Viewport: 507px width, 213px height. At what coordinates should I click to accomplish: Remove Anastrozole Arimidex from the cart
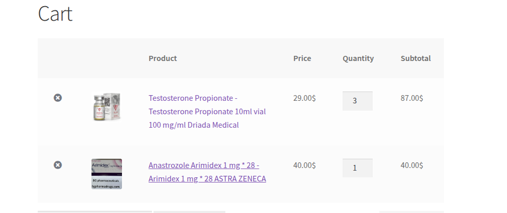(58, 165)
